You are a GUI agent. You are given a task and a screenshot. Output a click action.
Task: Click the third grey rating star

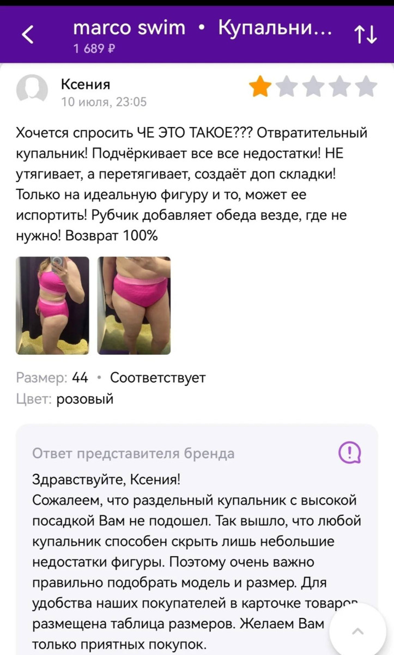tap(313, 87)
